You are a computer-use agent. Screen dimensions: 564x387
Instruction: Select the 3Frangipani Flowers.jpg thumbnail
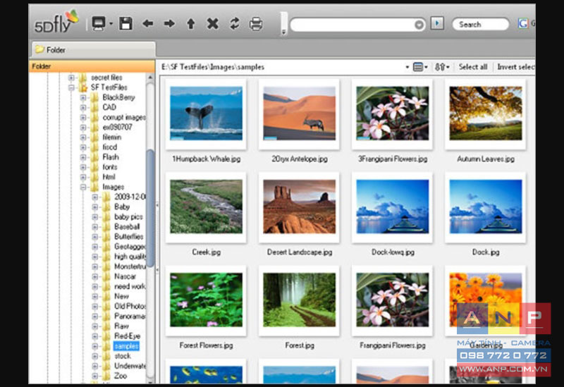point(393,113)
